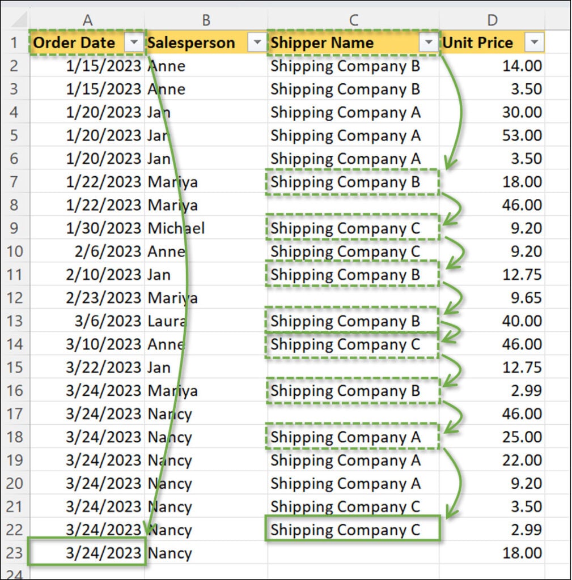Select empty Shipper Name cell in row 23
Screen dimensions: 572x580
pos(353,553)
